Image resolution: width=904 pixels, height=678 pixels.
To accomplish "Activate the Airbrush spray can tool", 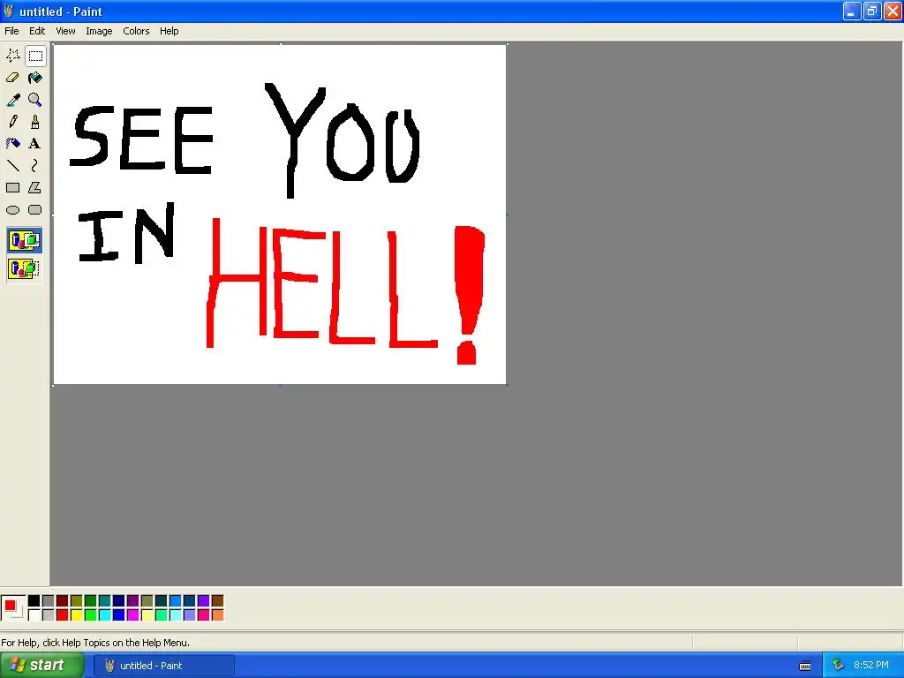I will point(12,144).
